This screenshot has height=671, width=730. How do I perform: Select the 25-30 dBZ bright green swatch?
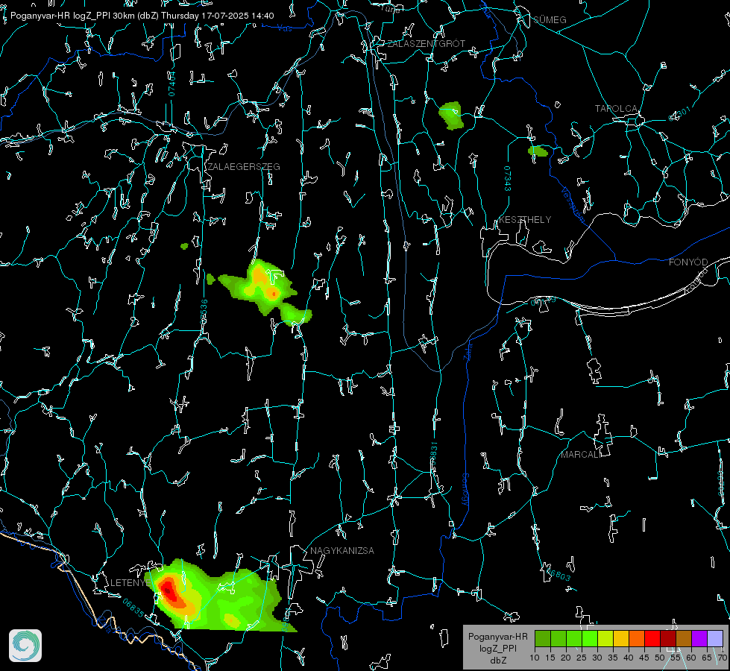590,638
